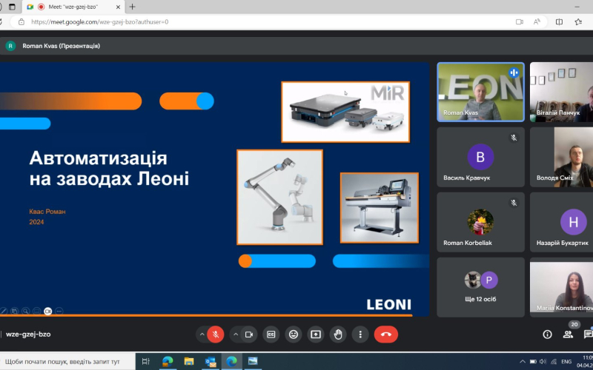Show the participants list showing 20
This screenshot has height=370, width=593.
[568, 334]
